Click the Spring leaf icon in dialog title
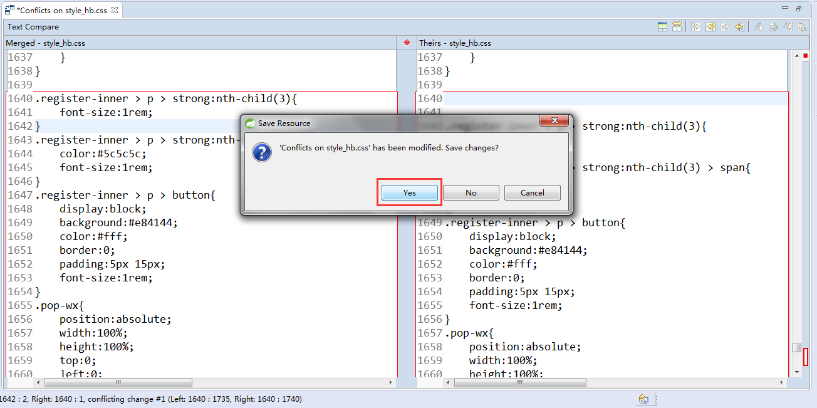817x408 pixels. pyautogui.click(x=251, y=123)
